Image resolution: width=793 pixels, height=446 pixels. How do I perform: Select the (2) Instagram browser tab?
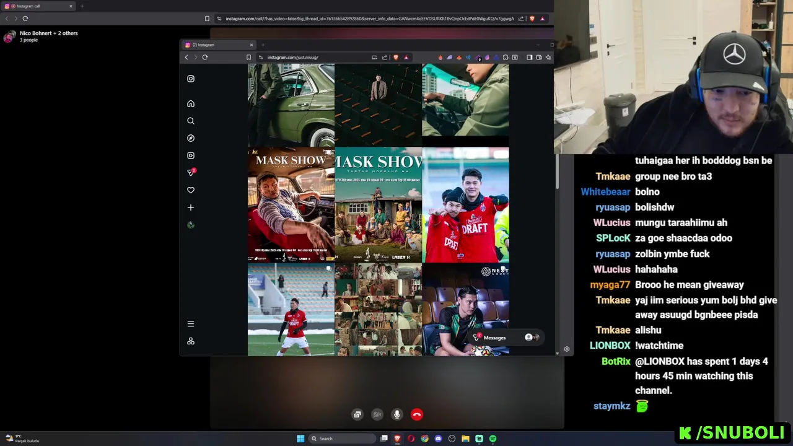tap(219, 45)
